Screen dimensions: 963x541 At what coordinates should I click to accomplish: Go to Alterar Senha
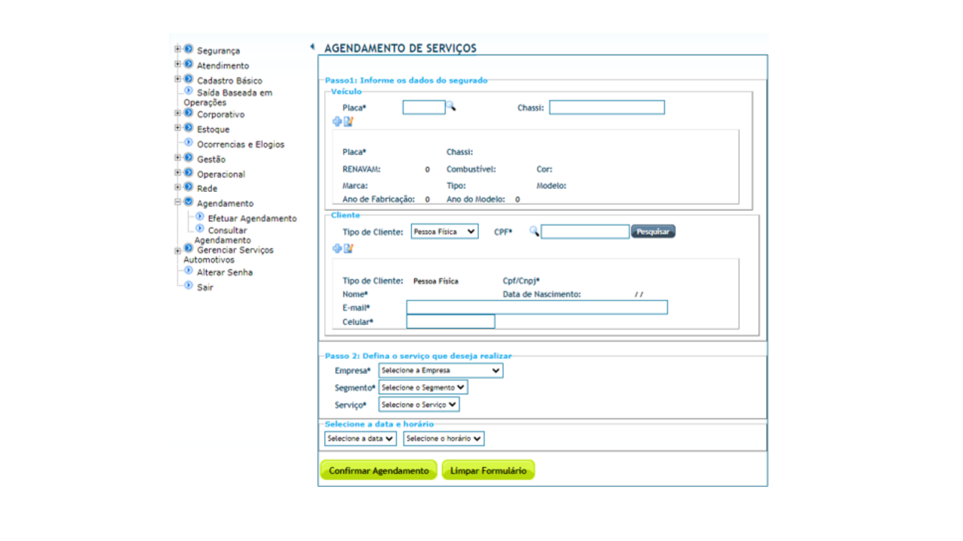(225, 273)
